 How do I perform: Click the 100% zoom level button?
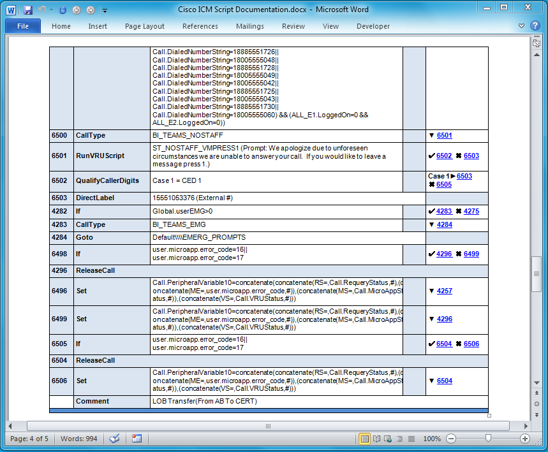click(432, 439)
